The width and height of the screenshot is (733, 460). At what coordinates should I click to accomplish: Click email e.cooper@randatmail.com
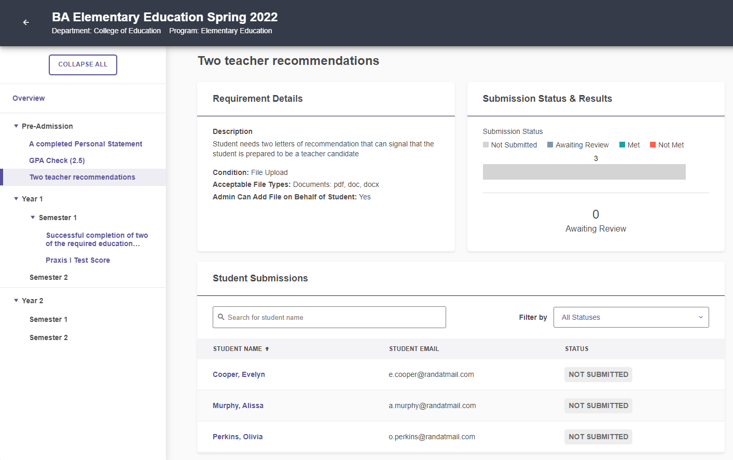coord(431,374)
